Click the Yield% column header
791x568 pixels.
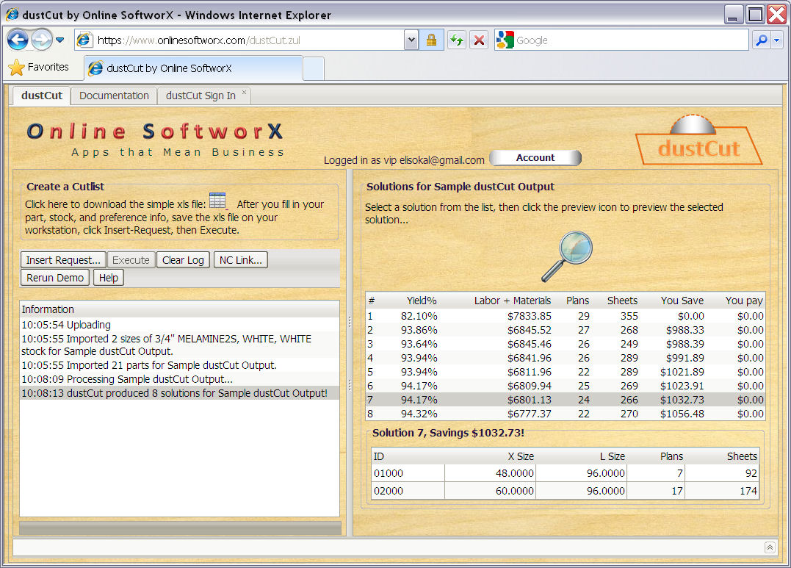tap(422, 301)
